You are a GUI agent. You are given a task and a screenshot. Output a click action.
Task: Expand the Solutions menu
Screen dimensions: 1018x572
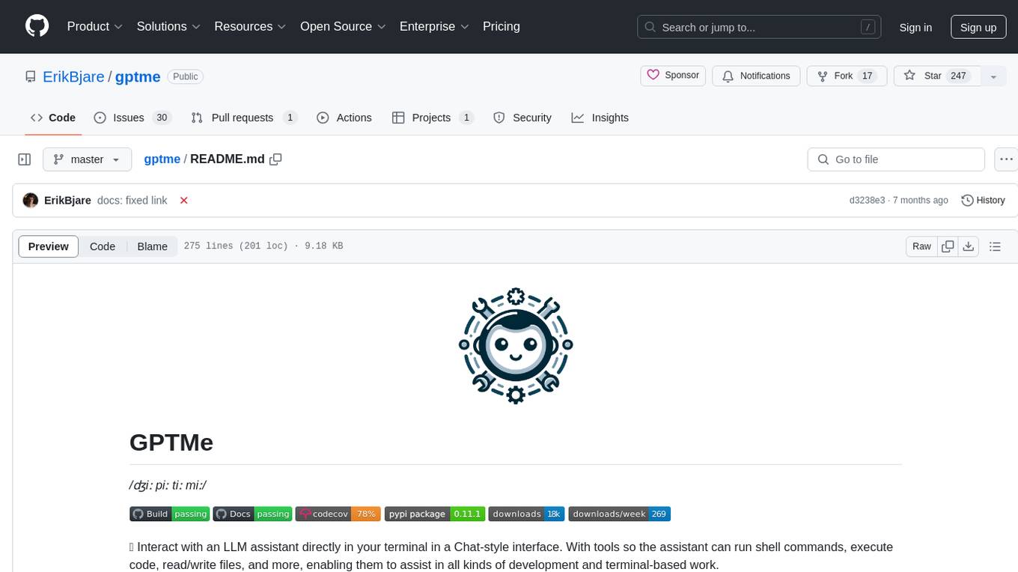coord(168,26)
